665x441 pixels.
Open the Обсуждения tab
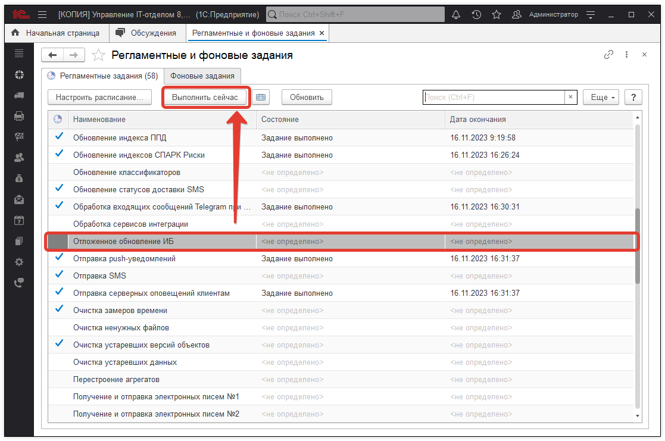pos(148,33)
